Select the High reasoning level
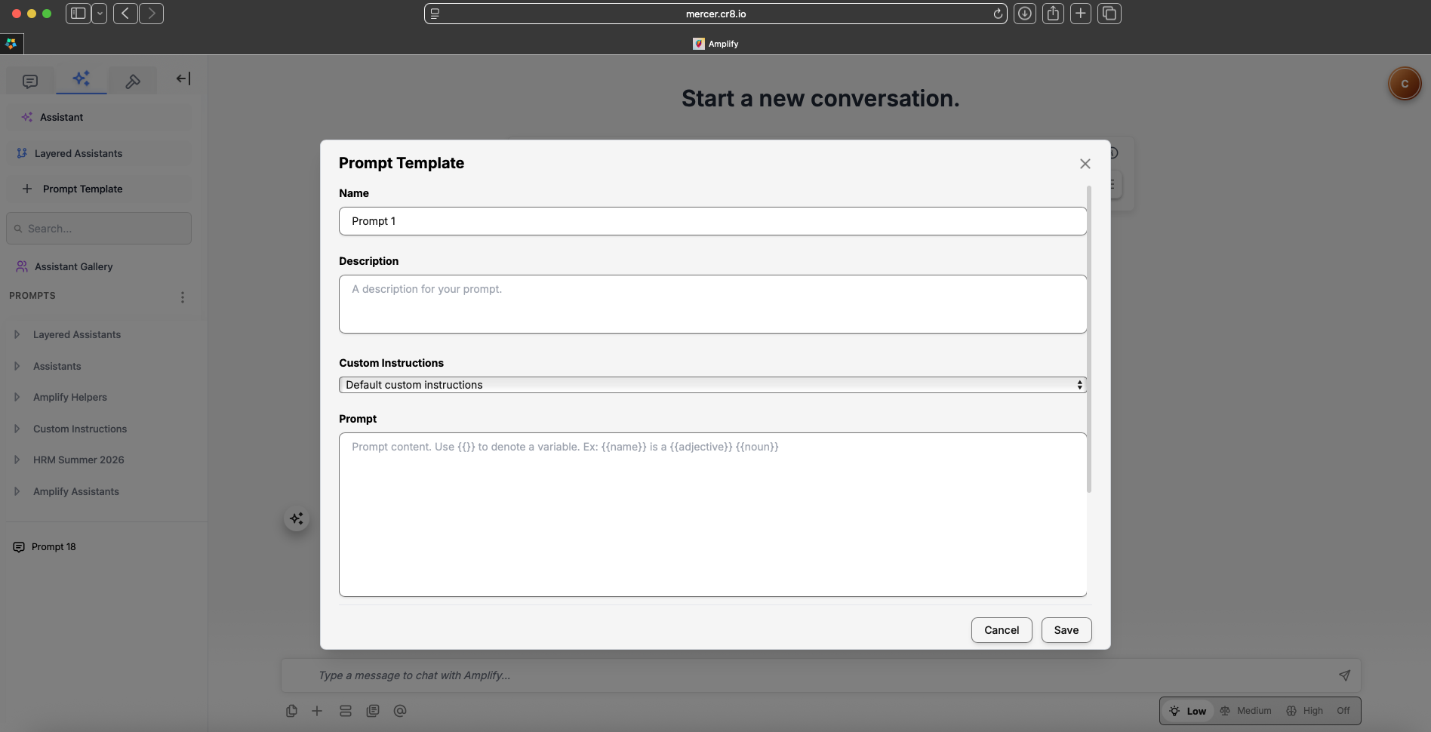Viewport: 1431px width, 732px height. click(1305, 711)
